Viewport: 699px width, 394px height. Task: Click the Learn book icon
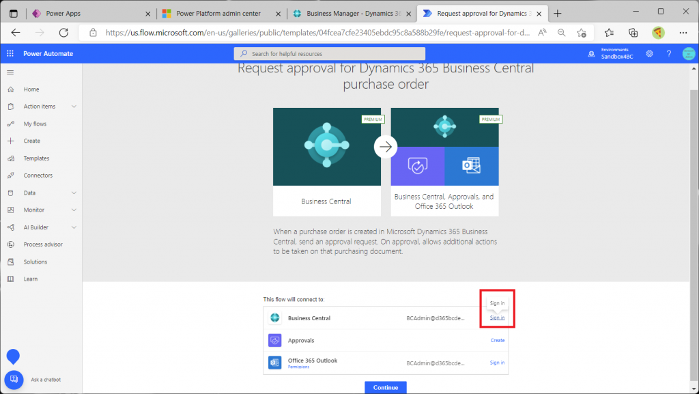(x=11, y=279)
